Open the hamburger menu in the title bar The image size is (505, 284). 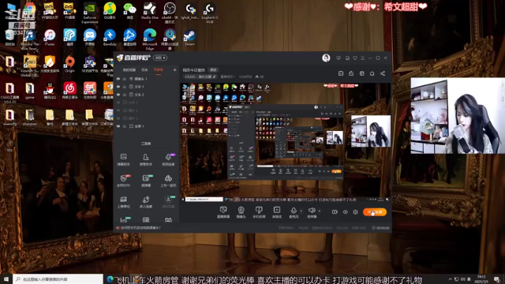[363, 58]
